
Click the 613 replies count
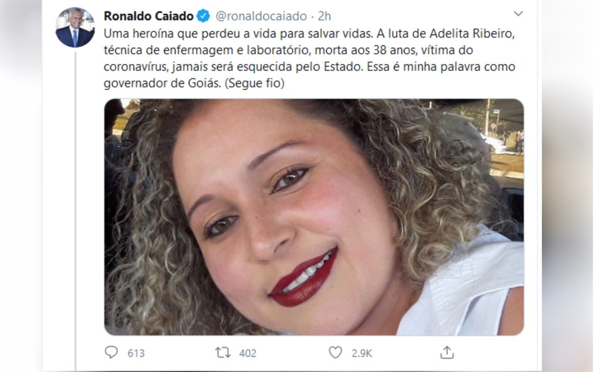tap(136, 353)
